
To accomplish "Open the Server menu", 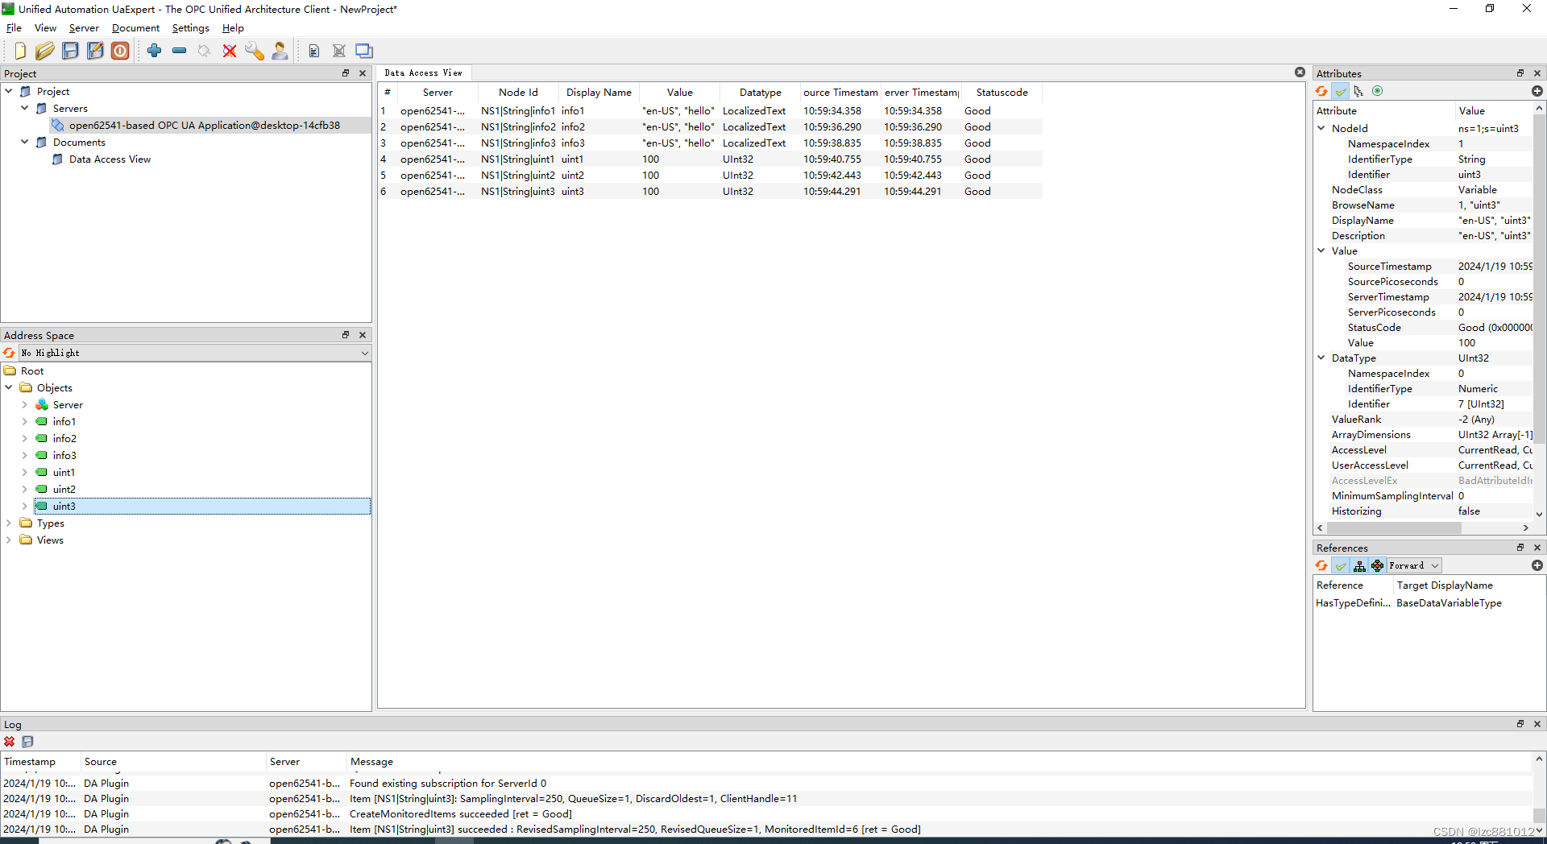I will 84,28.
